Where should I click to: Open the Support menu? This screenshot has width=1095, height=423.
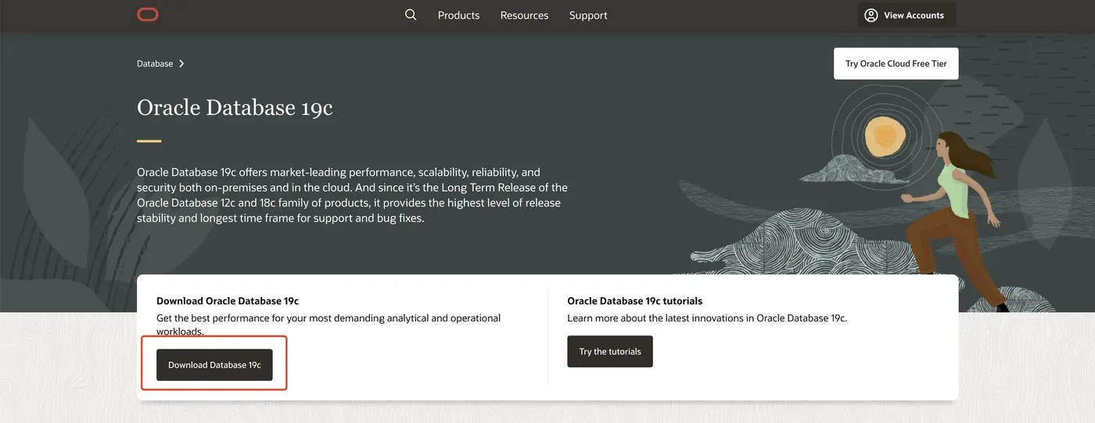point(588,15)
